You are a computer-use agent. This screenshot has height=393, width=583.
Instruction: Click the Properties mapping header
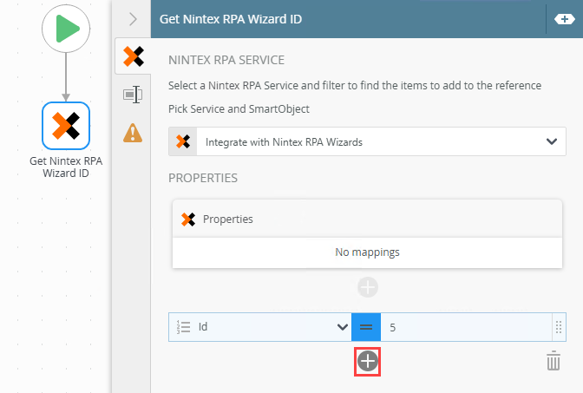367,219
